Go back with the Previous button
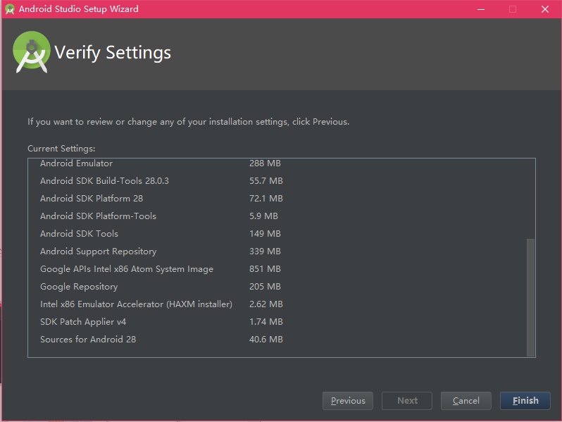Image resolution: width=562 pixels, height=422 pixels. [x=348, y=400]
